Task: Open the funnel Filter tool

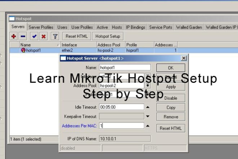Action: [55, 36]
